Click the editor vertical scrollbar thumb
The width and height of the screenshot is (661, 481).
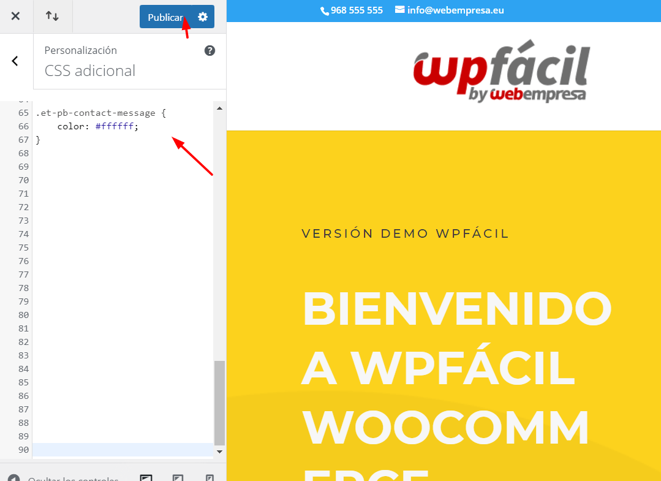(220, 403)
